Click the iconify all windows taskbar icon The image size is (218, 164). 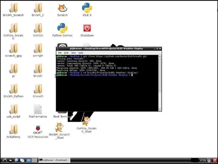[22, 160]
